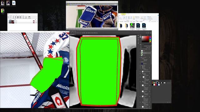Select the first folder in File Explorer

pyautogui.click(x=121, y=26)
